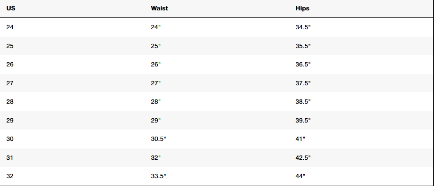The width and height of the screenshot is (437, 188).
Task: Select US size 31 cell
Action: tap(10, 158)
